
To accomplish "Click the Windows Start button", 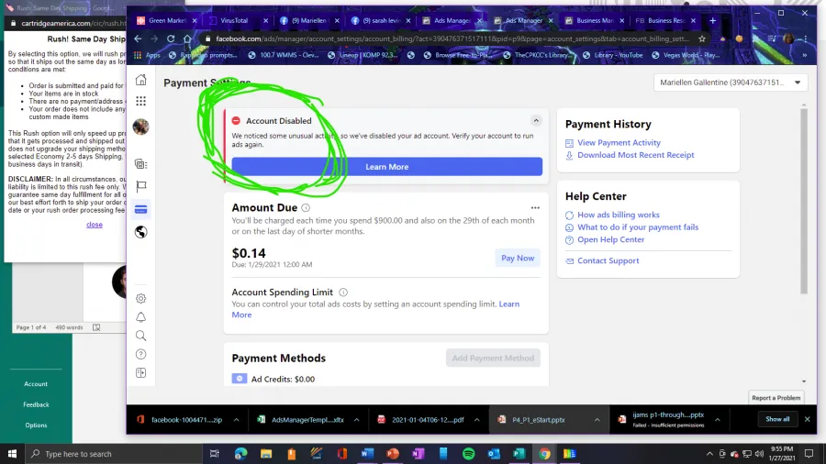I will click(x=12, y=454).
